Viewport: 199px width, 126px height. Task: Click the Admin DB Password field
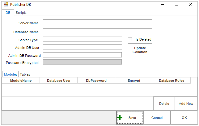83,55
